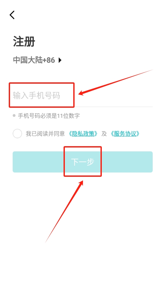The image size is (166, 293).
Task: Open the 《隐私政策》 link
Action: [83, 133]
